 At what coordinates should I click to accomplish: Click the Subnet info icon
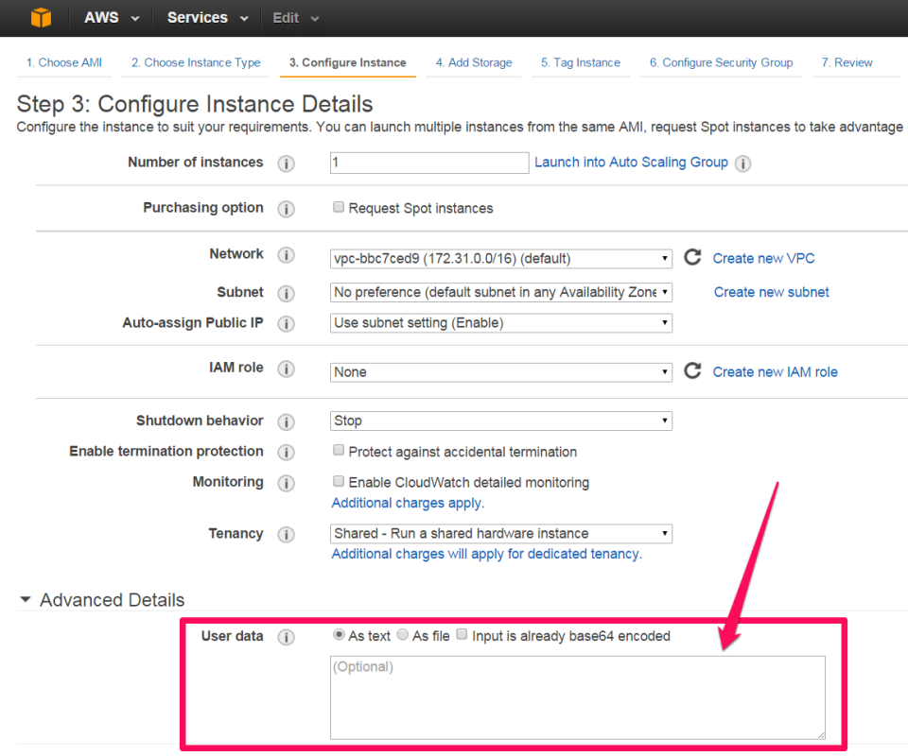(286, 294)
